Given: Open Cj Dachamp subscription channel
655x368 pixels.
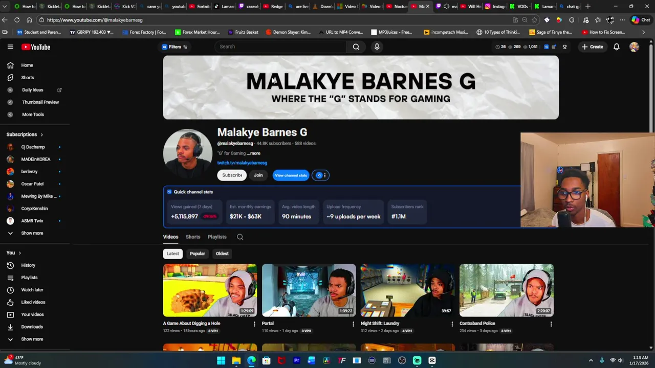Looking at the screenshot, I should (33, 147).
